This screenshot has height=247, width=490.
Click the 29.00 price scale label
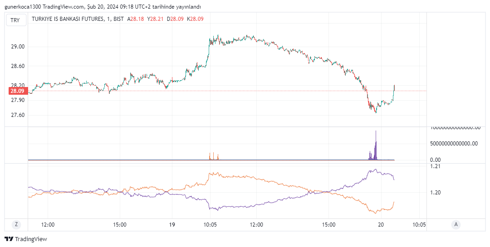18,47
